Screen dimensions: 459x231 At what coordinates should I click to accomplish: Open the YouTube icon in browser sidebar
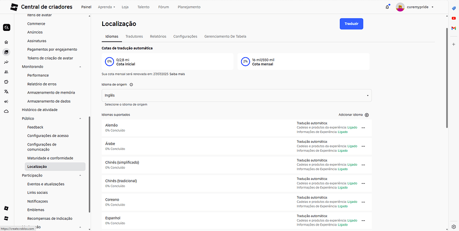pyautogui.click(x=454, y=18)
